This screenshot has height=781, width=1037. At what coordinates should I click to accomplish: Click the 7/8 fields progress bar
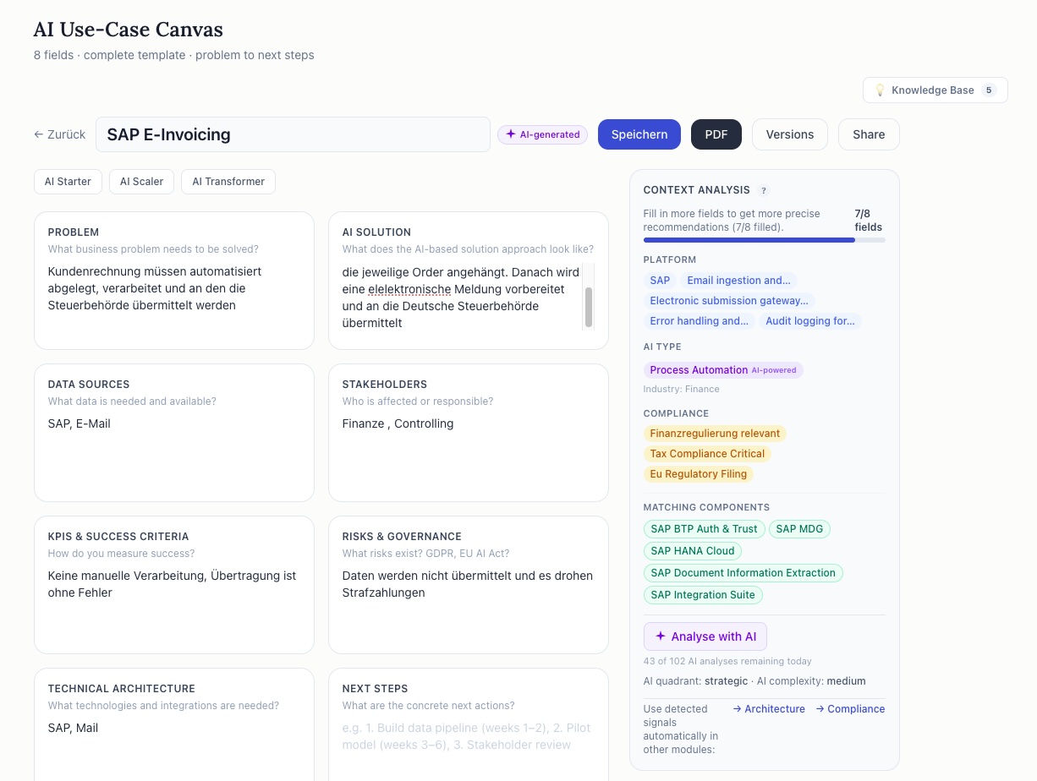(x=765, y=240)
